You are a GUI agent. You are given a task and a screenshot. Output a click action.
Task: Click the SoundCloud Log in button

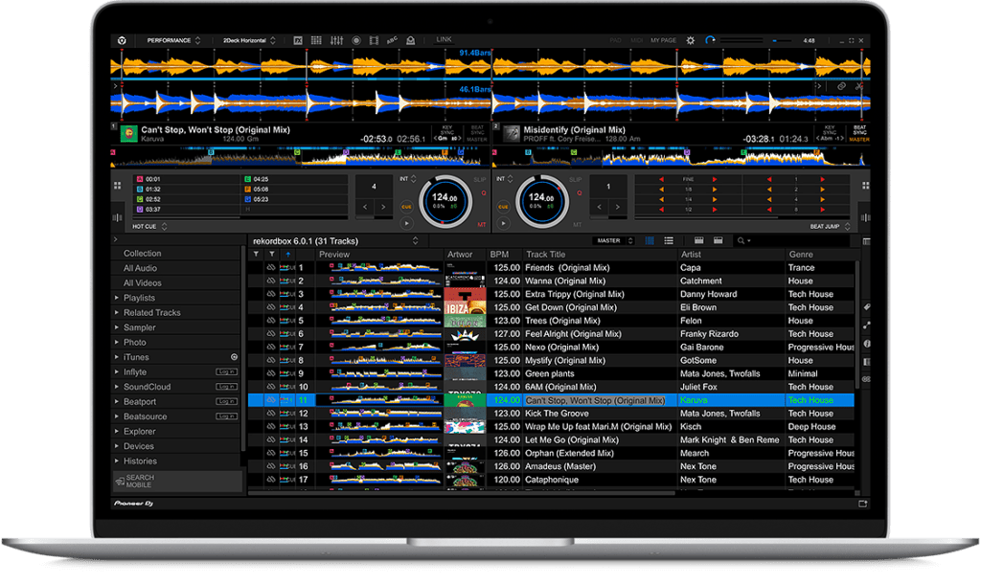coord(226,387)
